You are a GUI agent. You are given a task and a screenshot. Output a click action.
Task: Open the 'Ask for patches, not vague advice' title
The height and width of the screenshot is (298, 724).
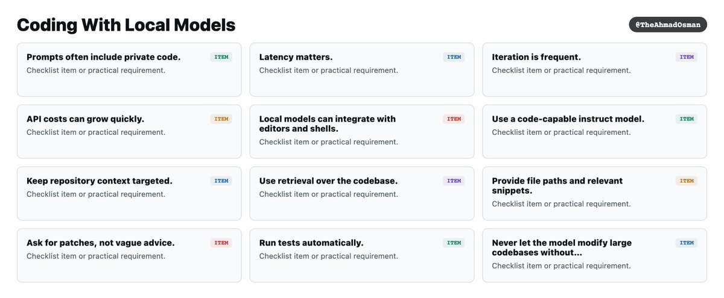tap(101, 243)
